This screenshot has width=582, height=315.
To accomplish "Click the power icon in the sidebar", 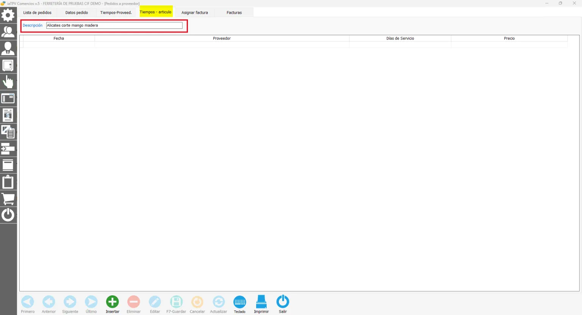I will tap(8, 215).
